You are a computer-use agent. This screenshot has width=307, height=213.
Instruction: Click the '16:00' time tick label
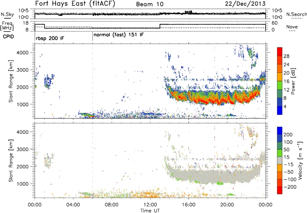[x=189, y=205]
